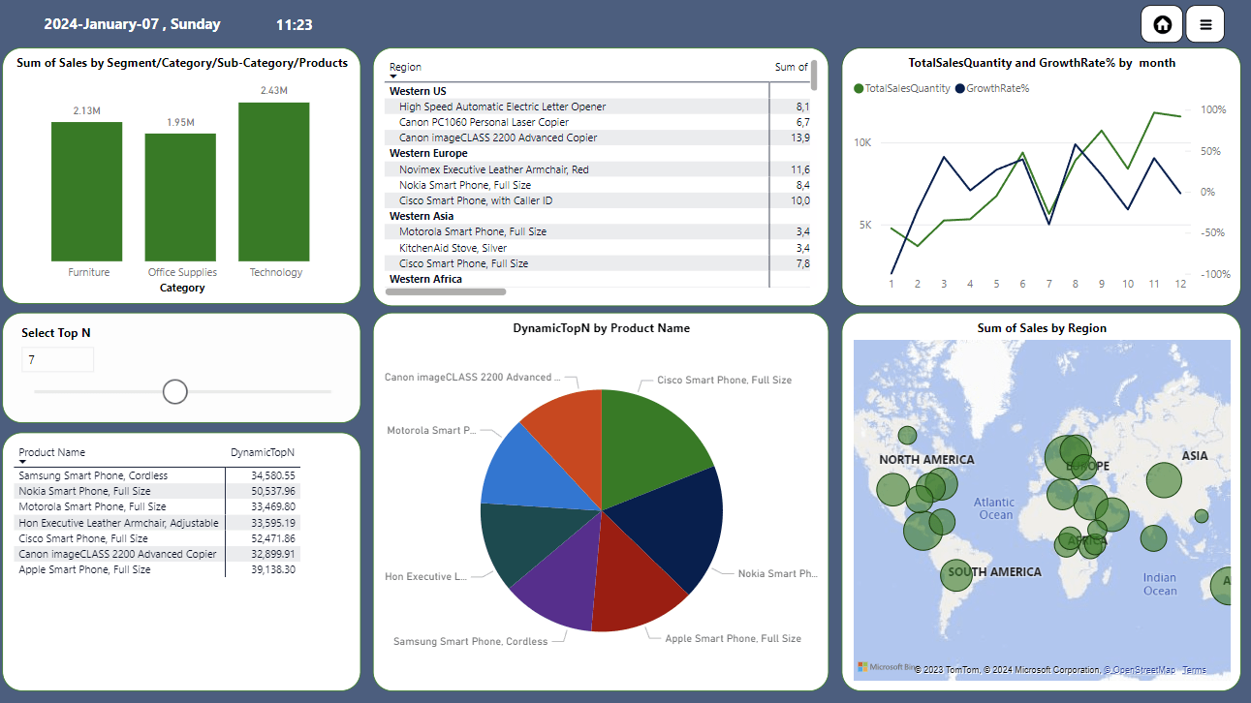The image size is (1251, 703).
Task: Open the hamburger menu icon
Action: click(x=1205, y=24)
